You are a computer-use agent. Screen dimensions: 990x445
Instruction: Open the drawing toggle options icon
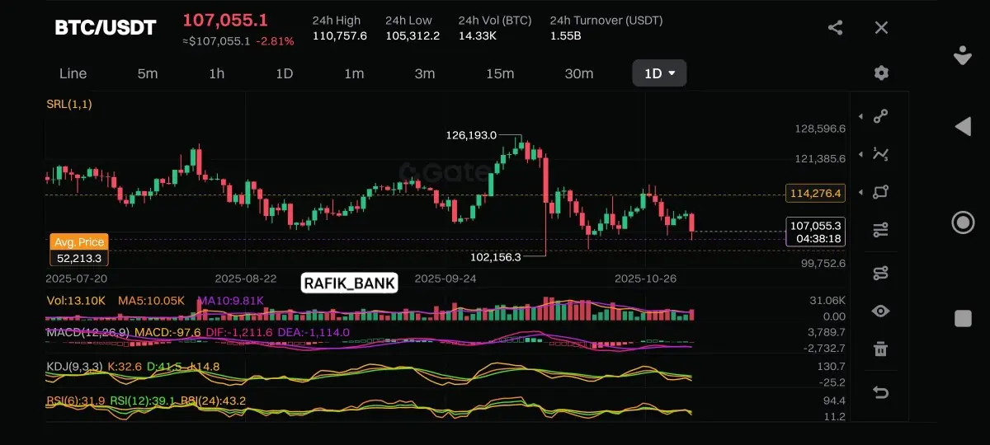pyautogui.click(x=881, y=273)
